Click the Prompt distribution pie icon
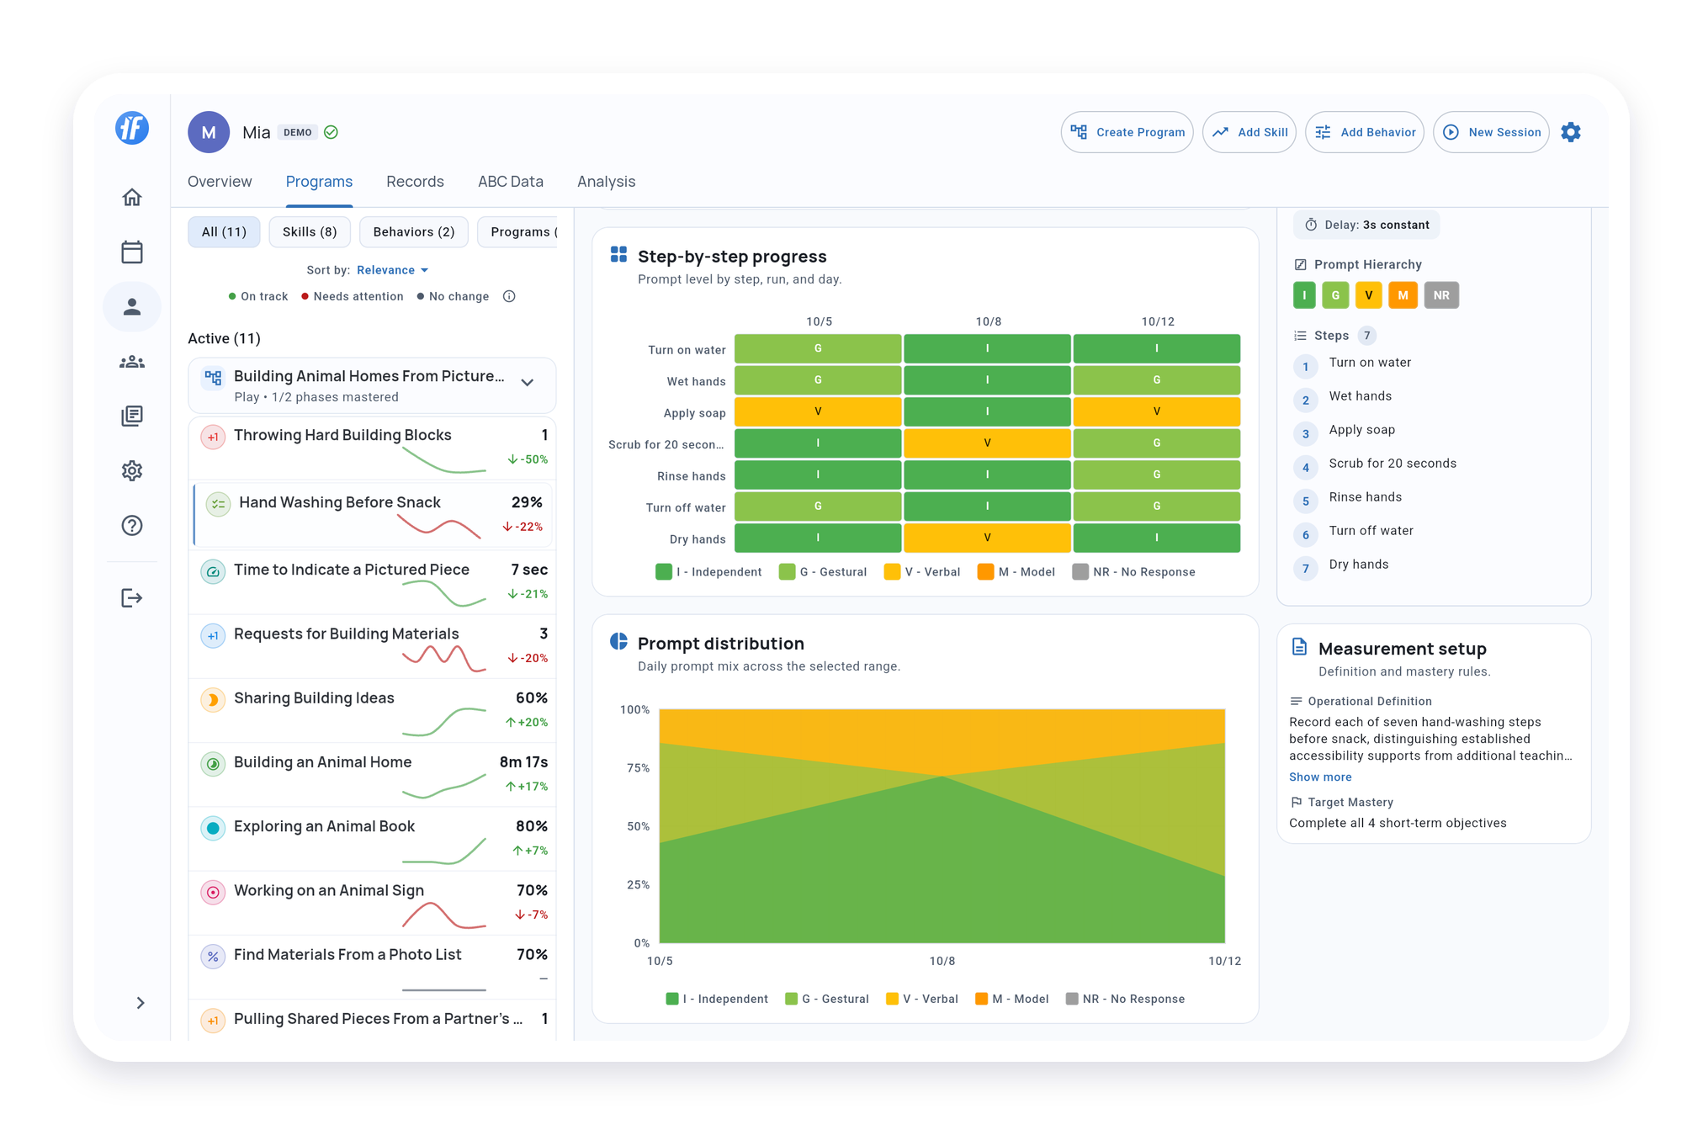 pos(619,641)
